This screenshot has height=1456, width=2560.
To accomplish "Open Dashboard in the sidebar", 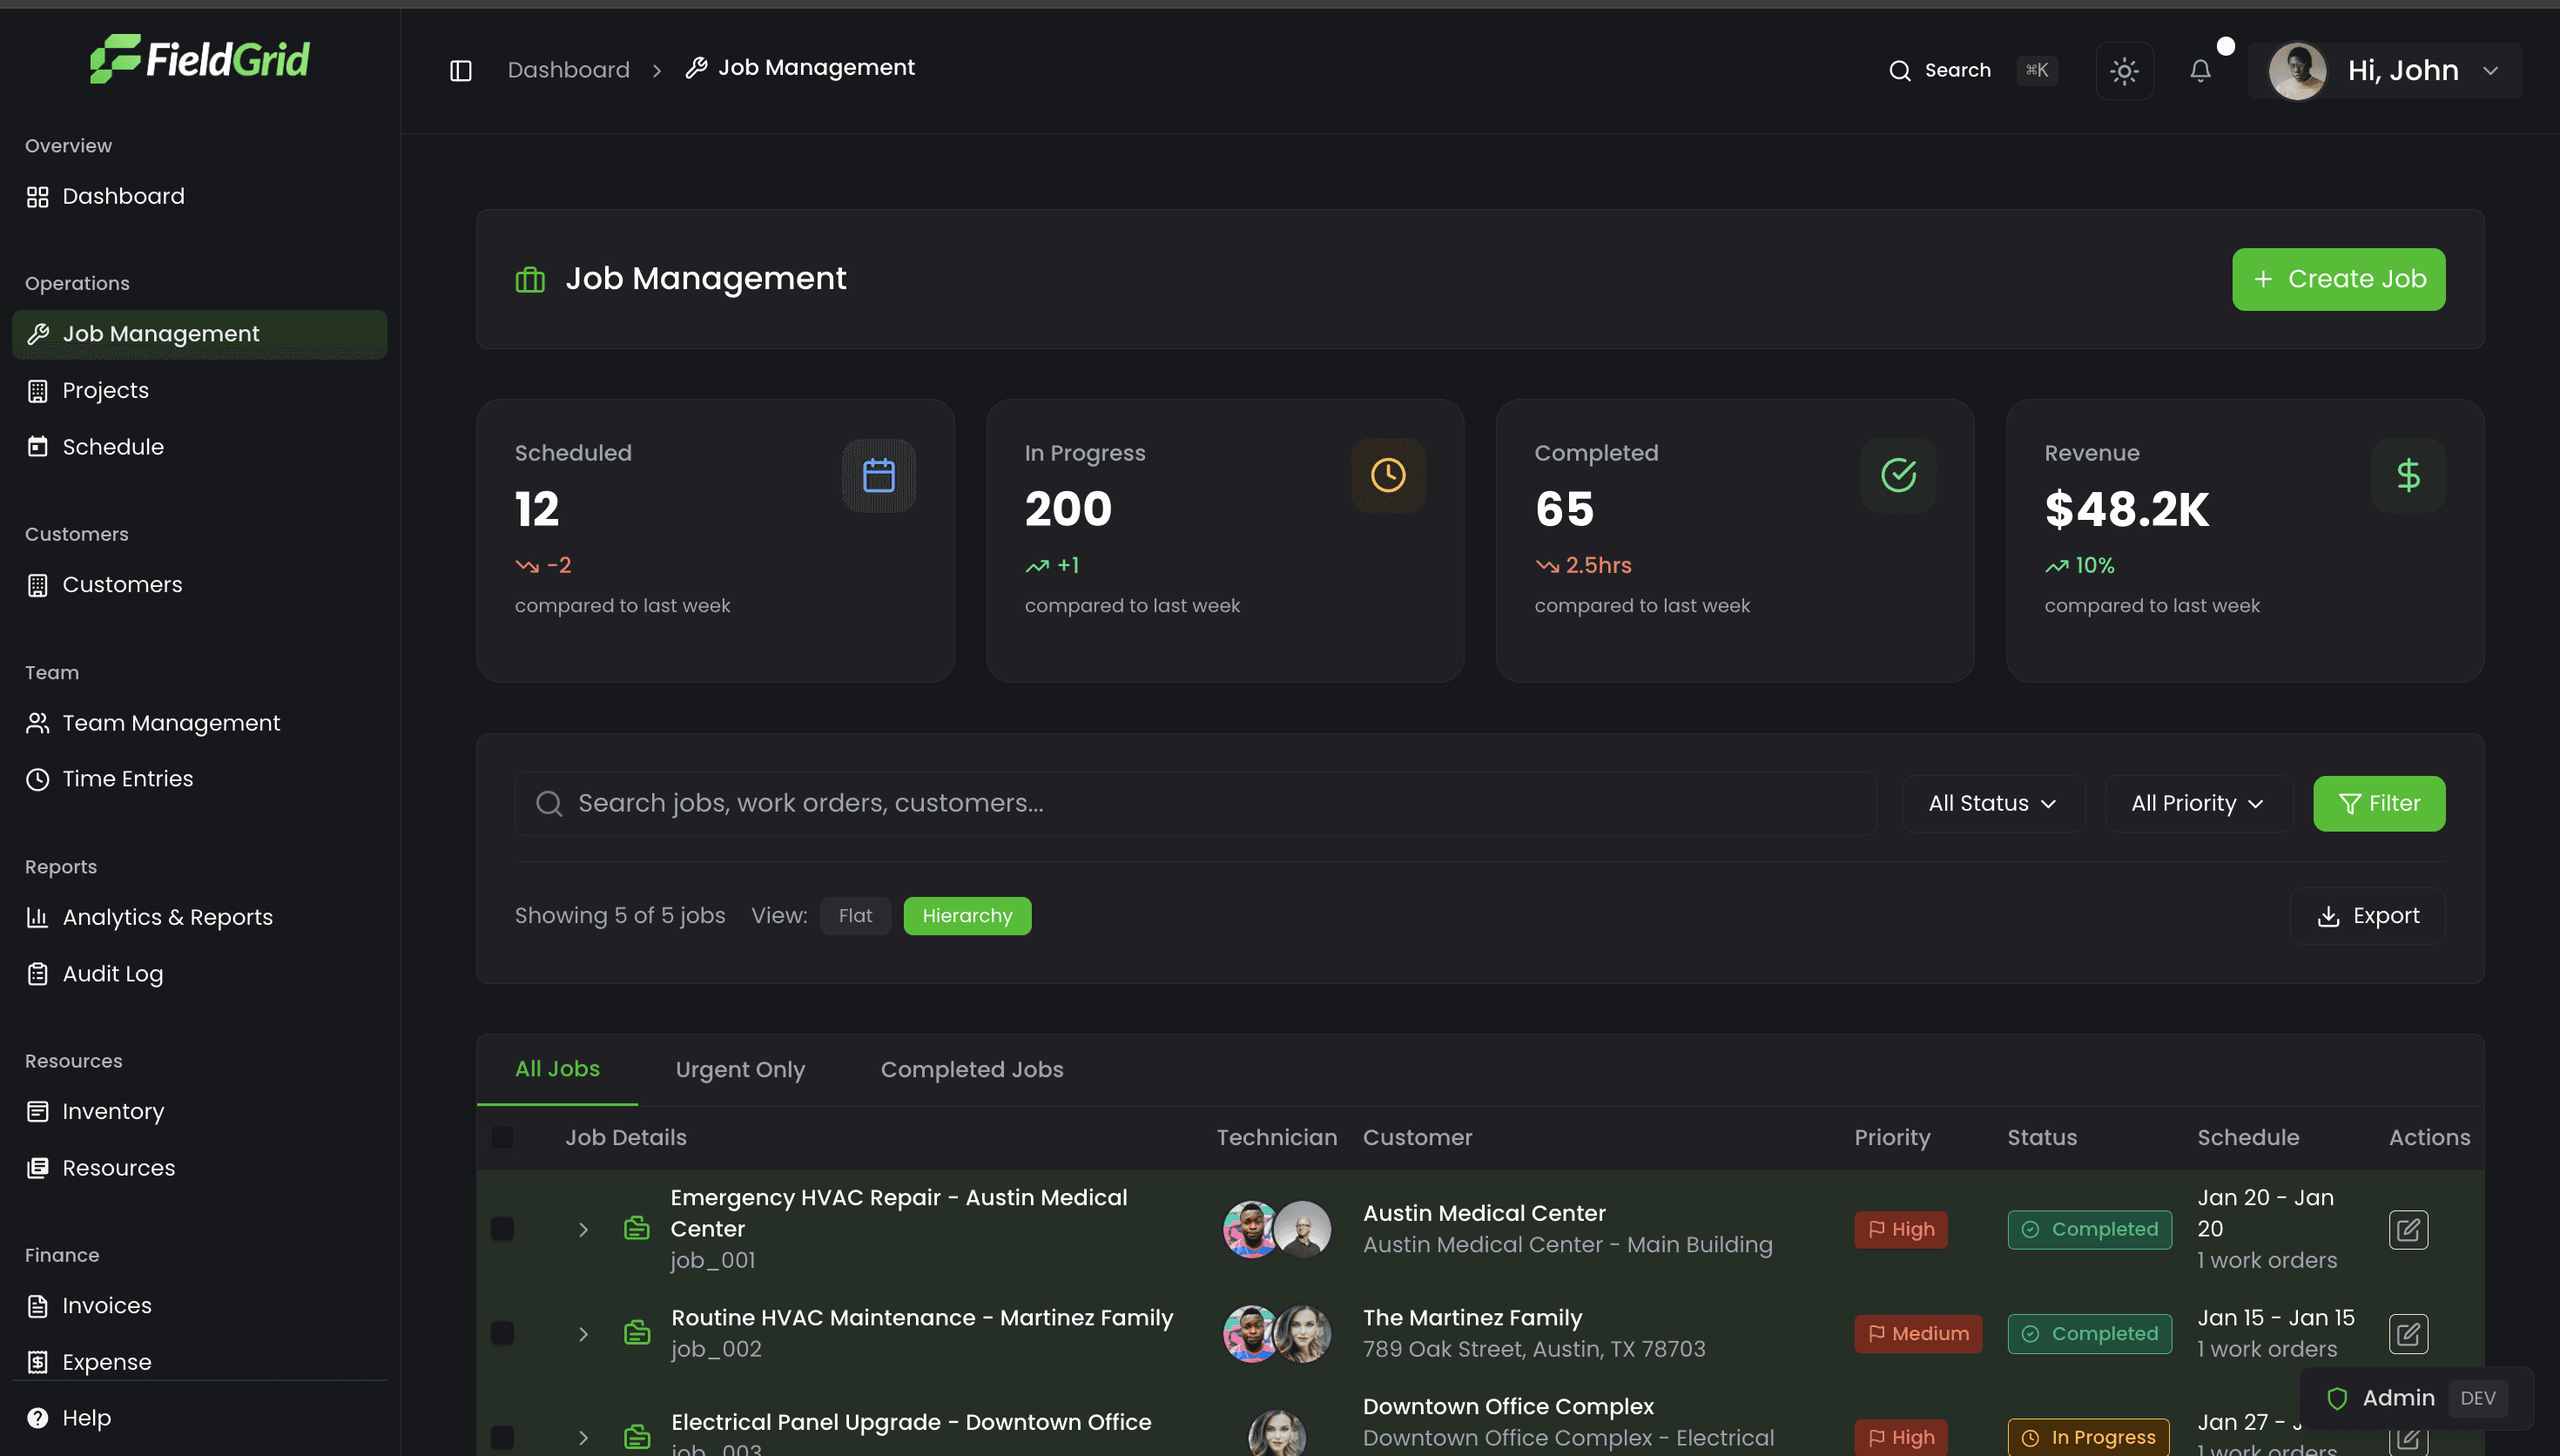I will pos(199,196).
